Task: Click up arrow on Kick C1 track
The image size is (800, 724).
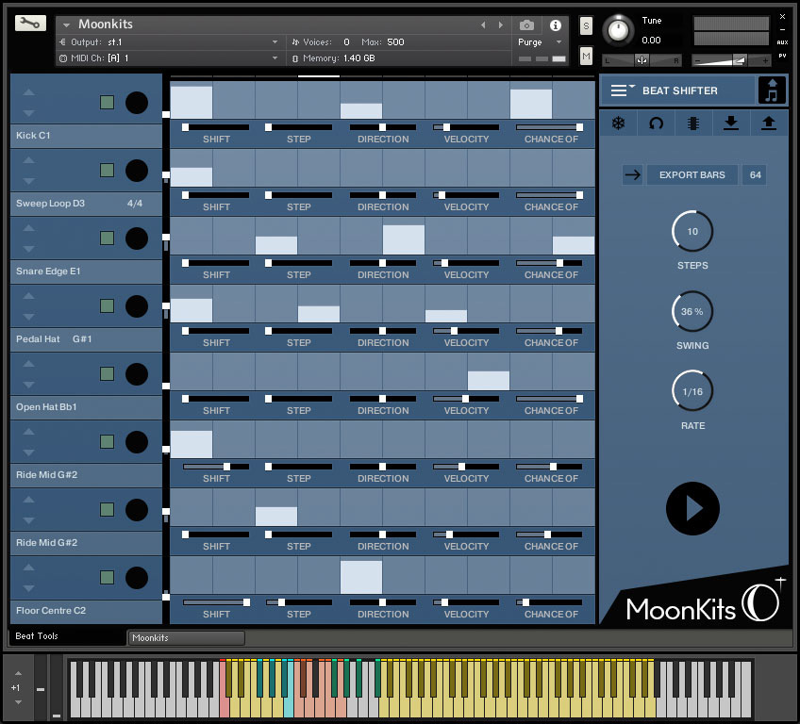Action: point(28,92)
